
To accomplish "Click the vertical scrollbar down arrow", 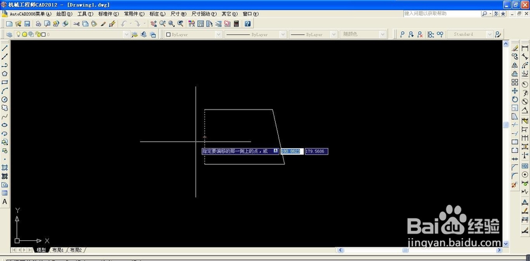I will click(x=506, y=244).
